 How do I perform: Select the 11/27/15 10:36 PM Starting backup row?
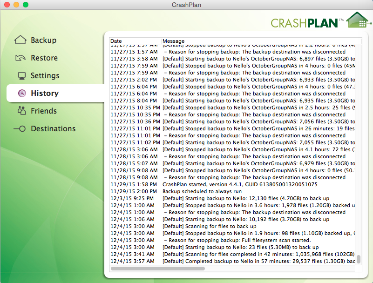[x=232, y=121]
